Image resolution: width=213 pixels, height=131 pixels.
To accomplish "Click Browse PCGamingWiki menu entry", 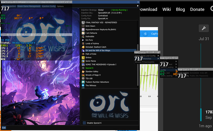I will [146, 62].
